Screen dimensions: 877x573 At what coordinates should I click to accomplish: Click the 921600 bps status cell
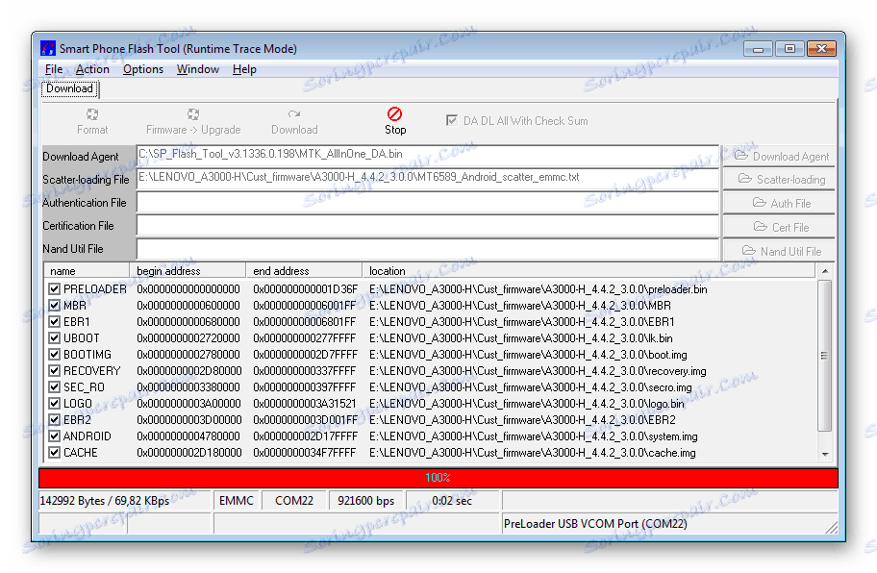coord(365,501)
